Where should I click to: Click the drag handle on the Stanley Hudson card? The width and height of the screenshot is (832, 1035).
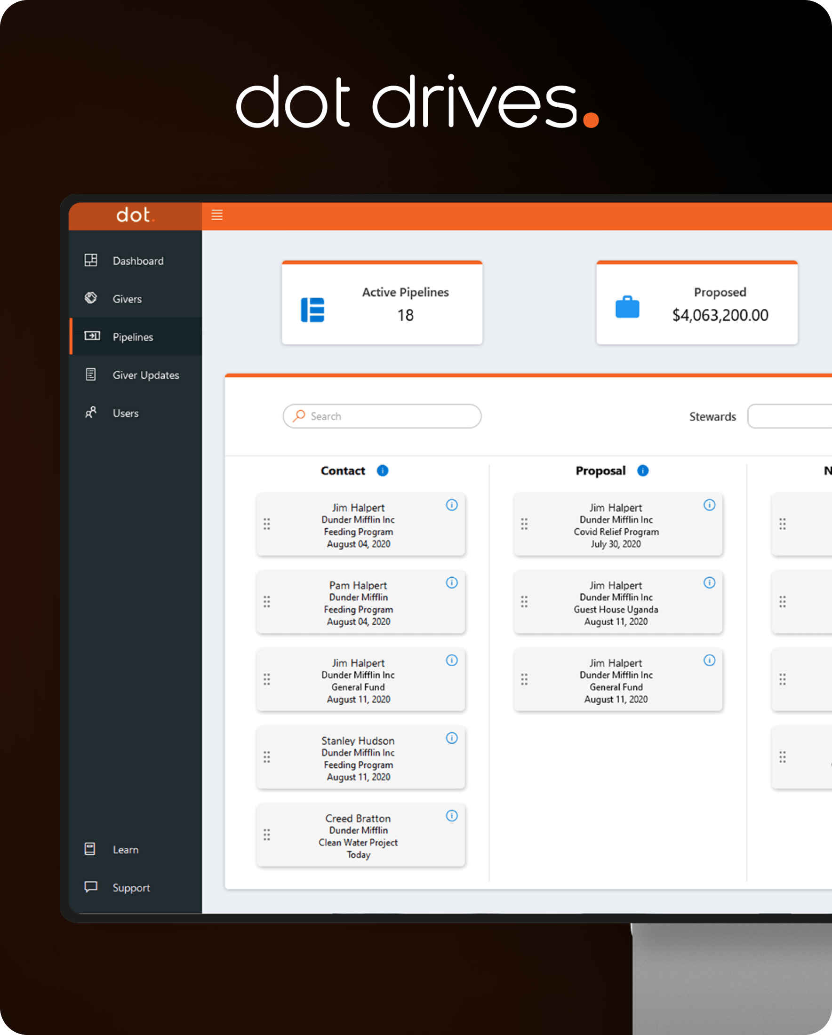point(267,757)
